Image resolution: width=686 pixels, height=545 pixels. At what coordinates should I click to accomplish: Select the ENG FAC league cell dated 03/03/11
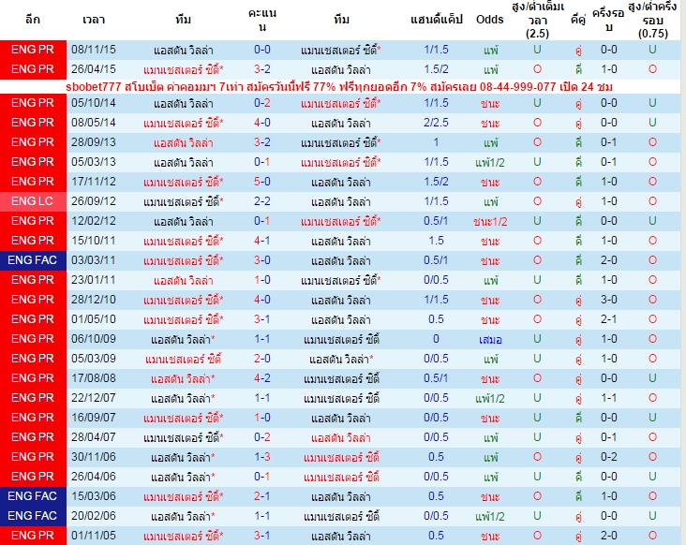pyautogui.click(x=33, y=260)
